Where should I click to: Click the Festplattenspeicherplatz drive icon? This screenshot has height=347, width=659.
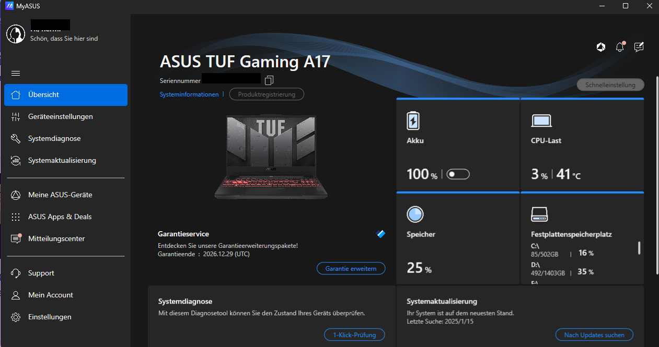[x=539, y=214]
